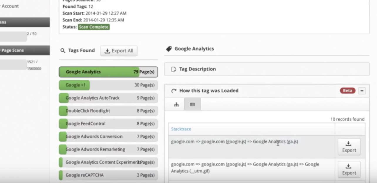Image resolution: width=377 pixels, height=183 pixels.
Task: Click the 1521 / 1500000 page scans usage bar
Action: pos(13,65)
